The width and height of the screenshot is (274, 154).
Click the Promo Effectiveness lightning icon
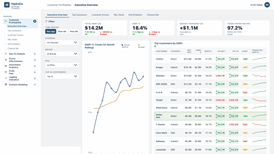(x=6, y=60)
